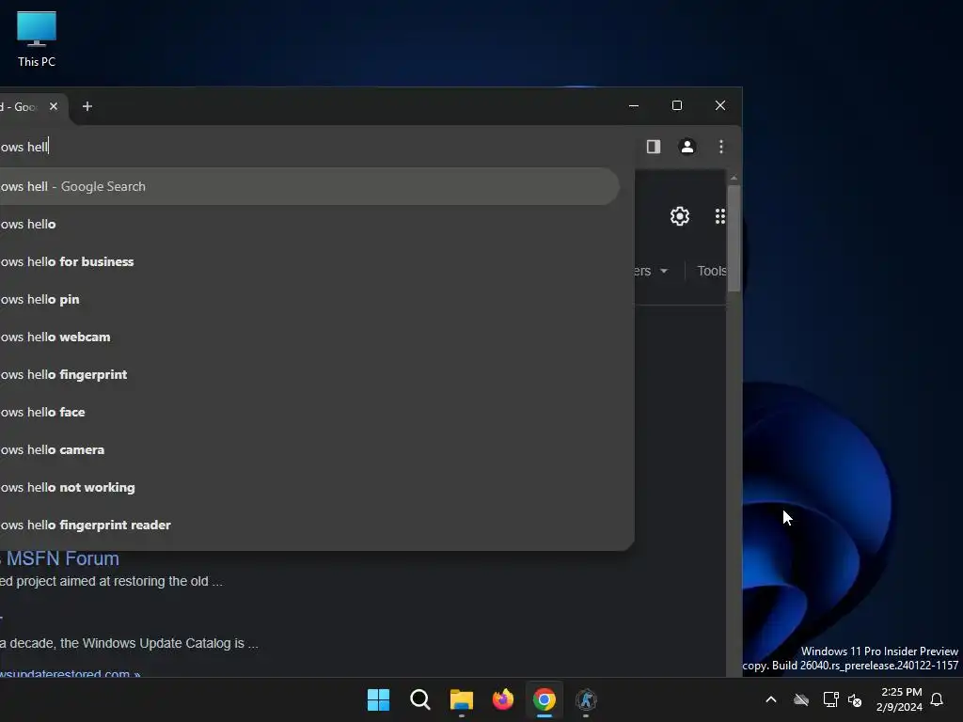This screenshot has width=963, height=722.
Task: Open taskbar Search
Action: 420,699
